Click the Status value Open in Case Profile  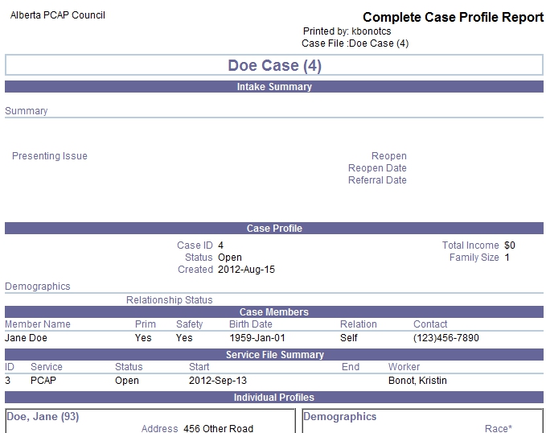230,258
